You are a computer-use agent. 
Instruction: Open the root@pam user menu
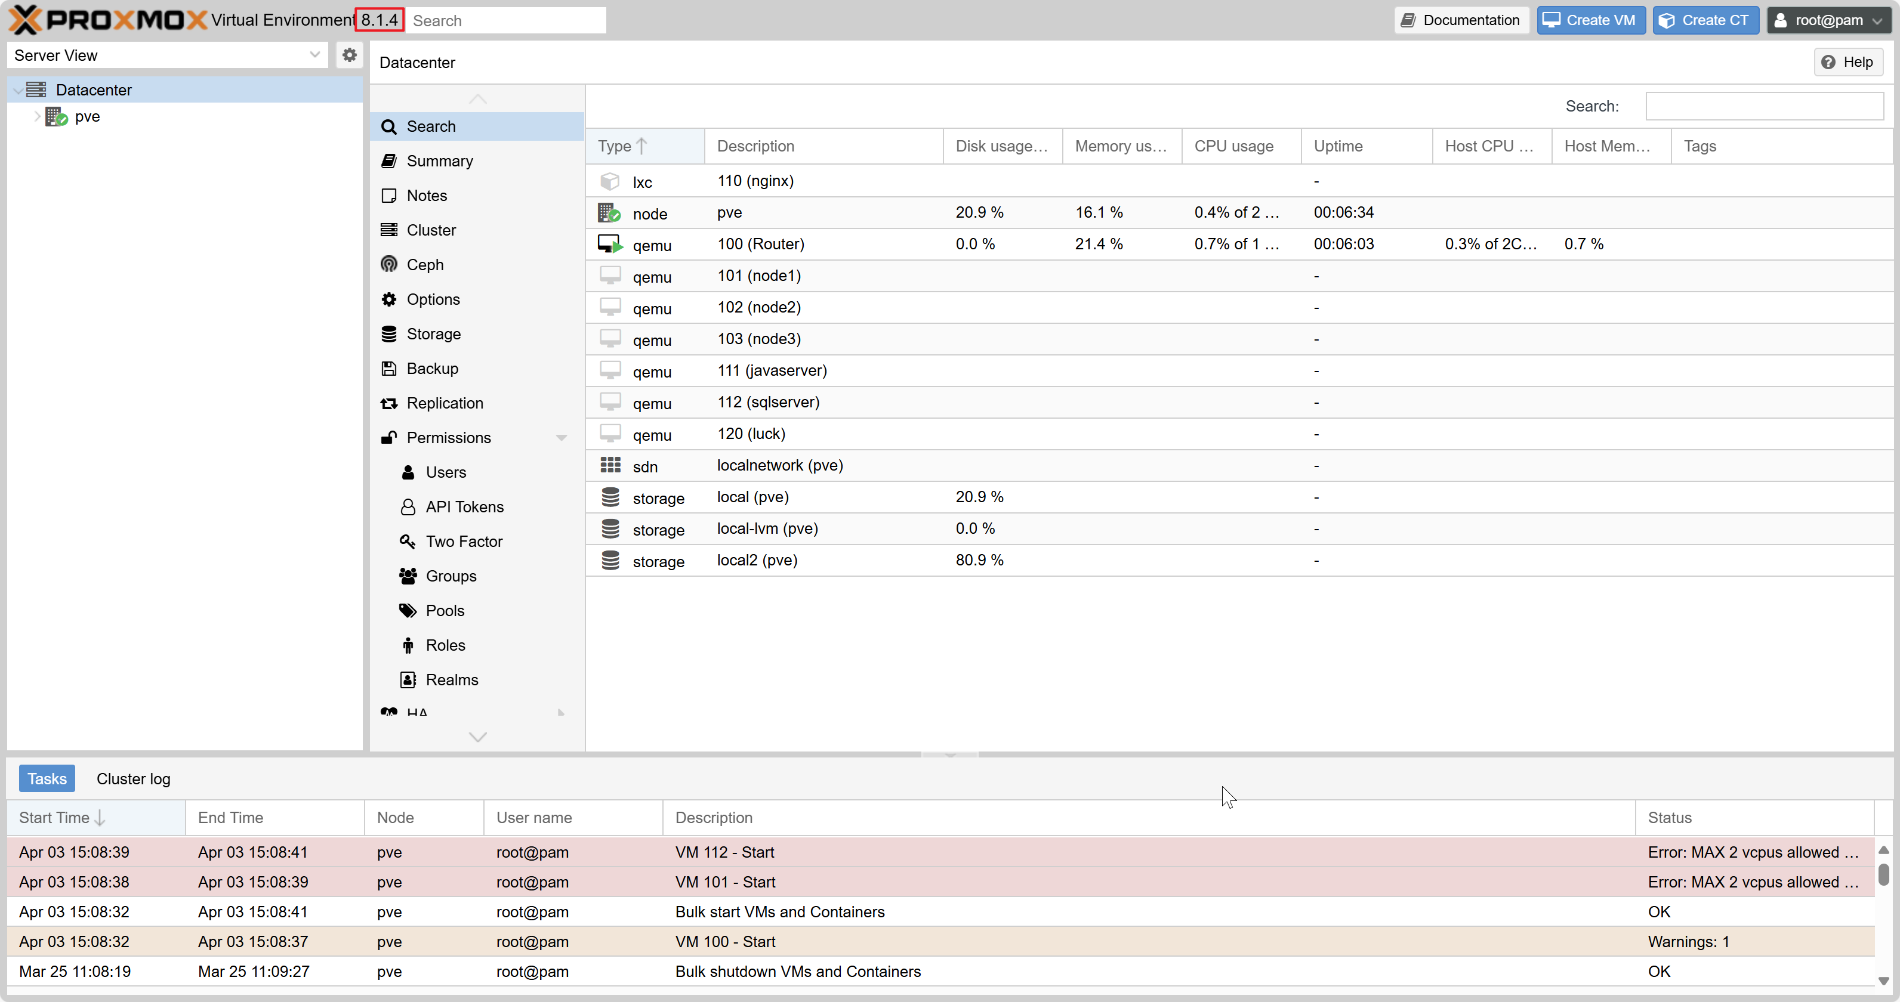tap(1828, 20)
